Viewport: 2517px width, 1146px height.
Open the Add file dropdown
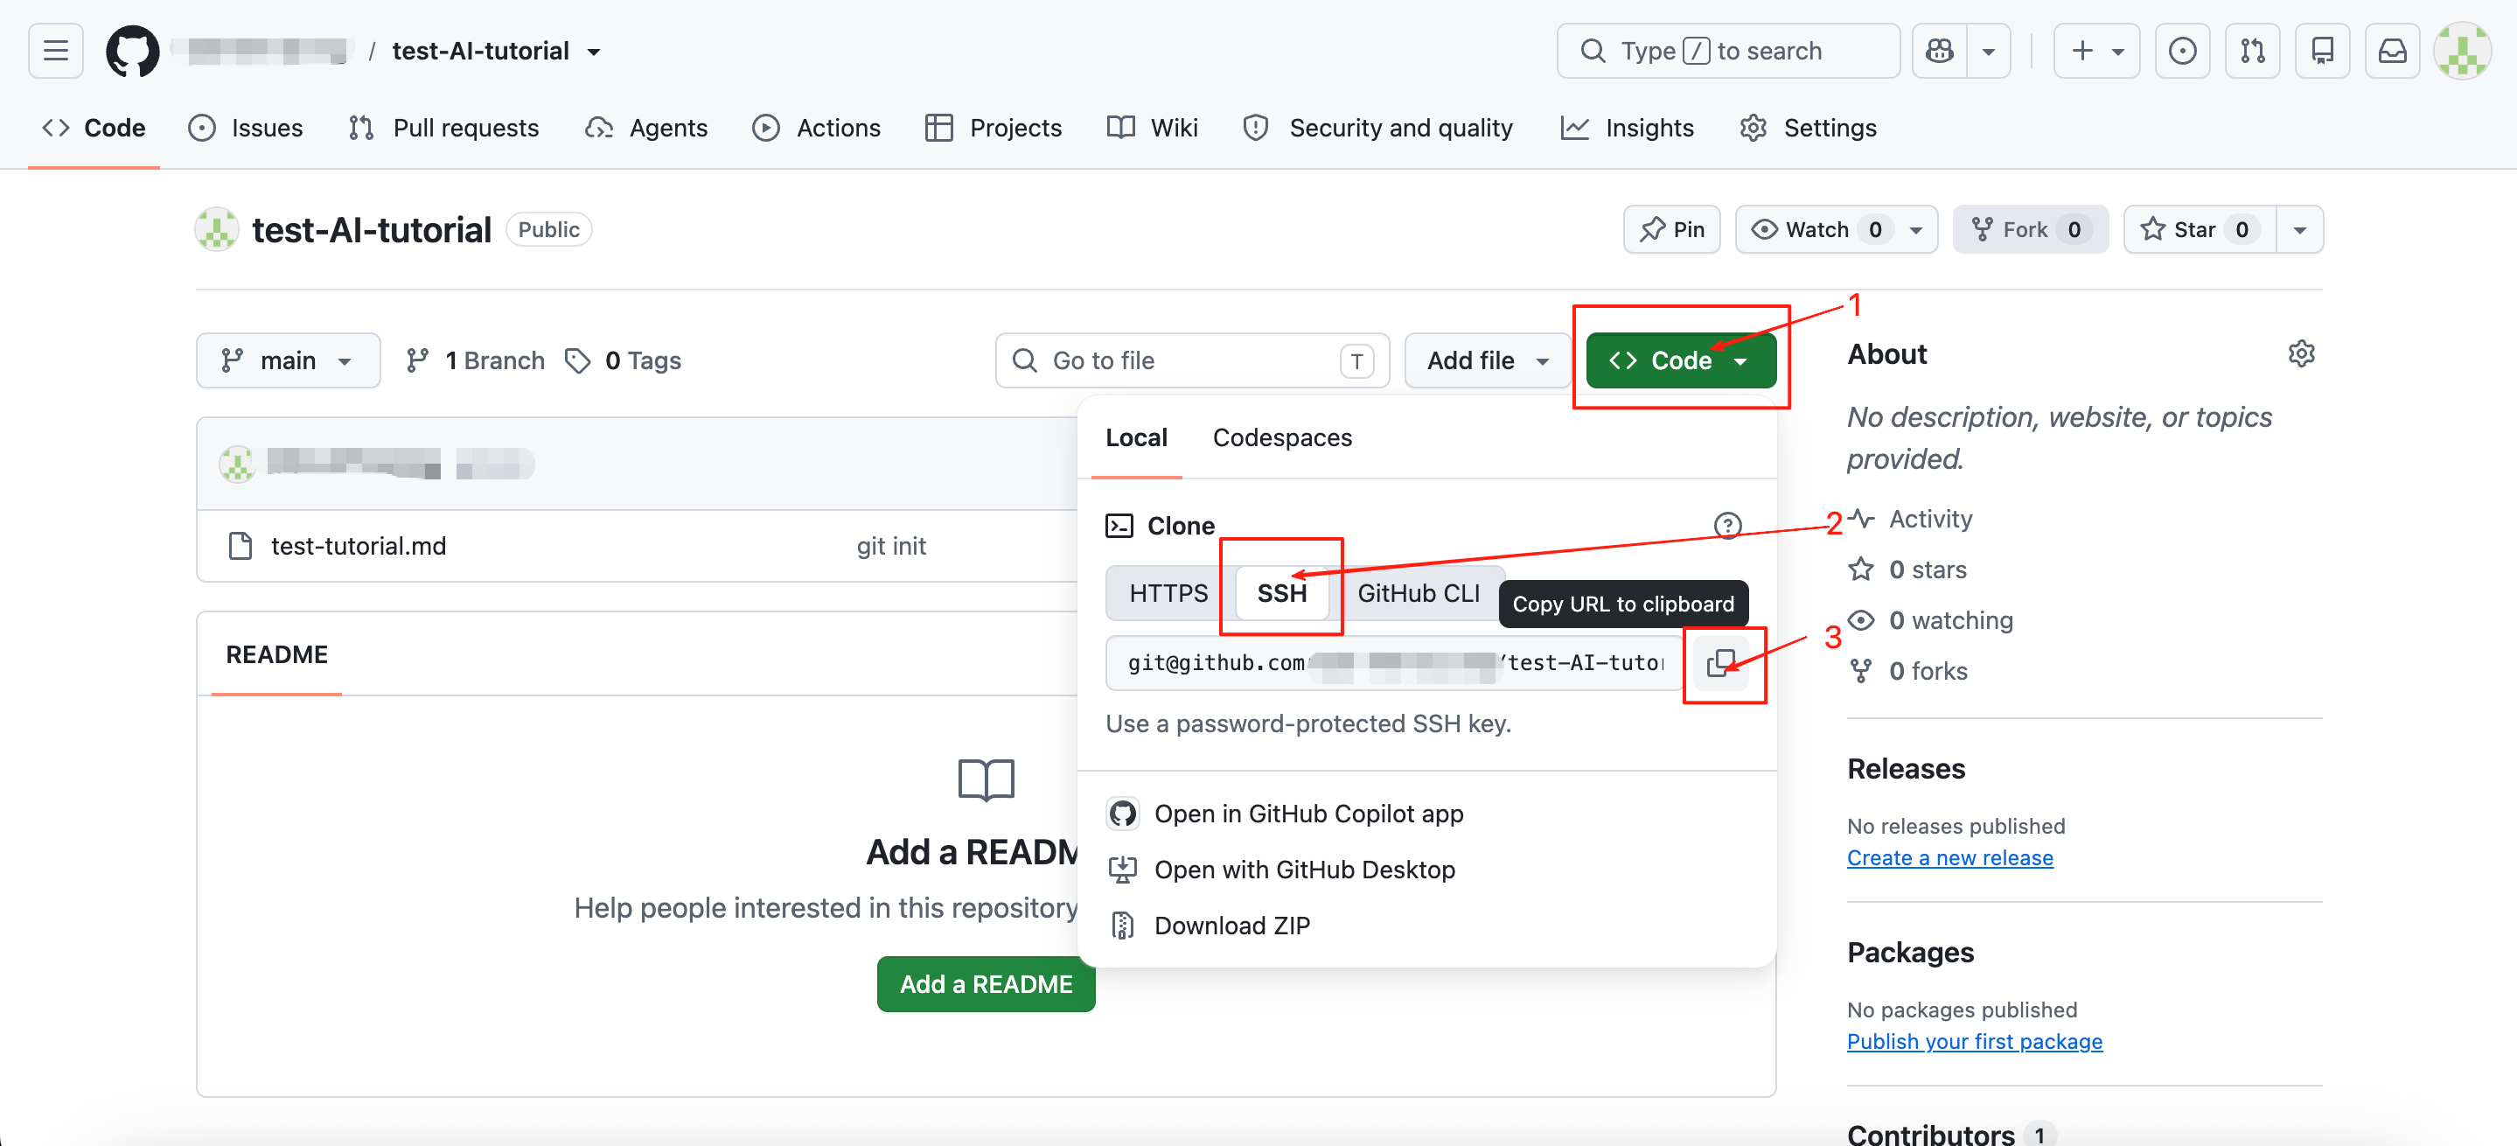[x=1487, y=360]
